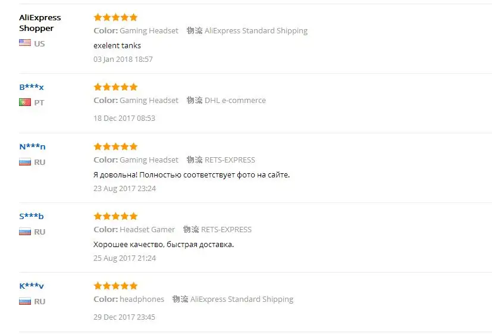Click the Russian review about photo on site
The image size is (492, 334).
192,175
